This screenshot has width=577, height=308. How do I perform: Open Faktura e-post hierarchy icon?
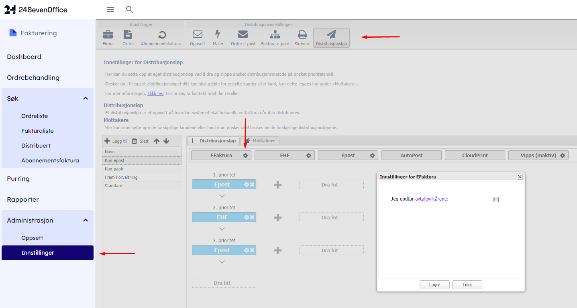[275, 34]
